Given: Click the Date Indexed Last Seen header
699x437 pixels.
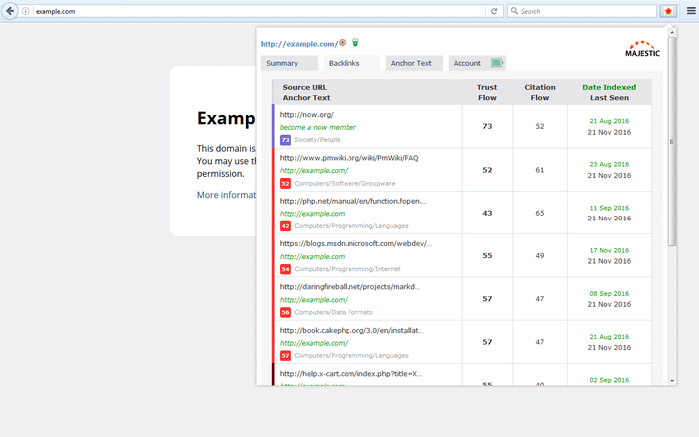Looking at the screenshot, I should (609, 92).
